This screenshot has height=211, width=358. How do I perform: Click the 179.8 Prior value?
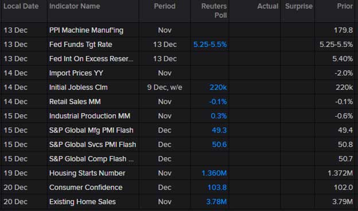[344, 30]
